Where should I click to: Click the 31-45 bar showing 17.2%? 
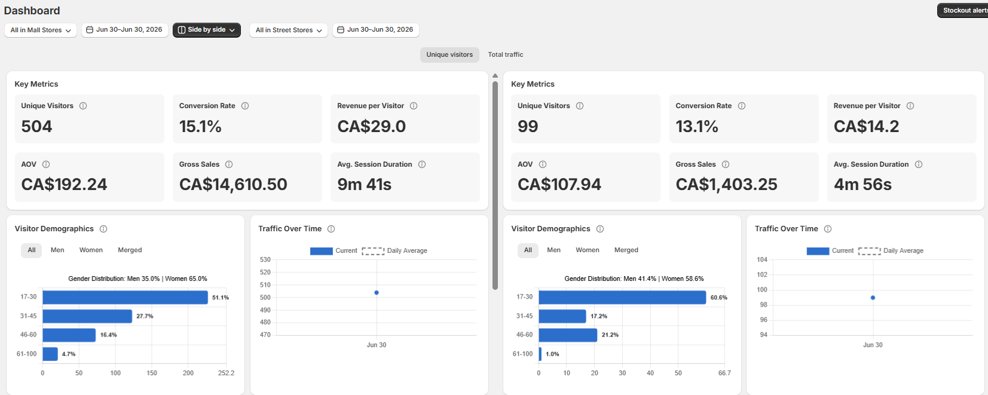click(x=562, y=316)
